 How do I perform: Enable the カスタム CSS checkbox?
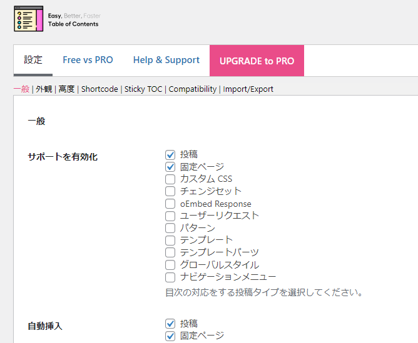pos(170,179)
